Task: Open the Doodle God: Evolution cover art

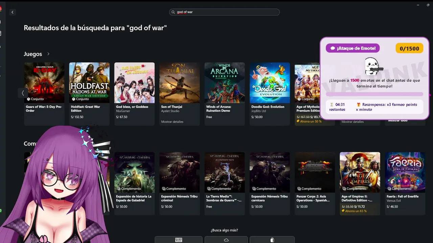Action: [270, 83]
